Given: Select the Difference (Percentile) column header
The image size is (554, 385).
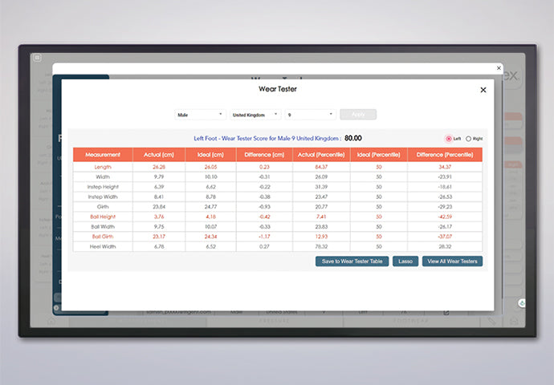Looking at the screenshot, I should (x=446, y=155).
